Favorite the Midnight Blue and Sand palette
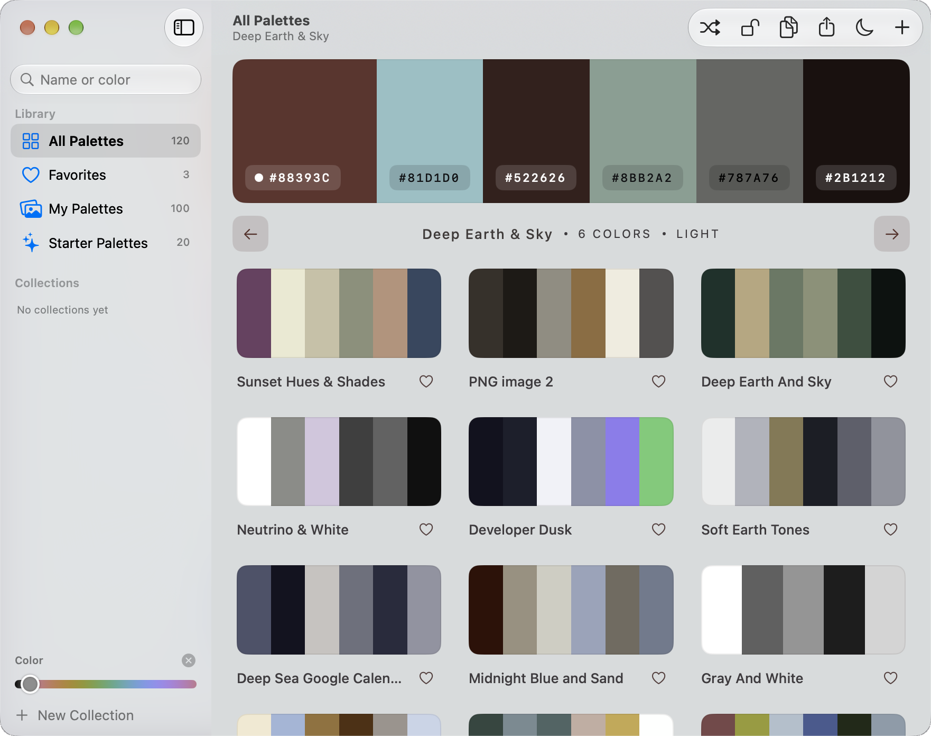Screen dimensions: 931x736 (x=658, y=678)
